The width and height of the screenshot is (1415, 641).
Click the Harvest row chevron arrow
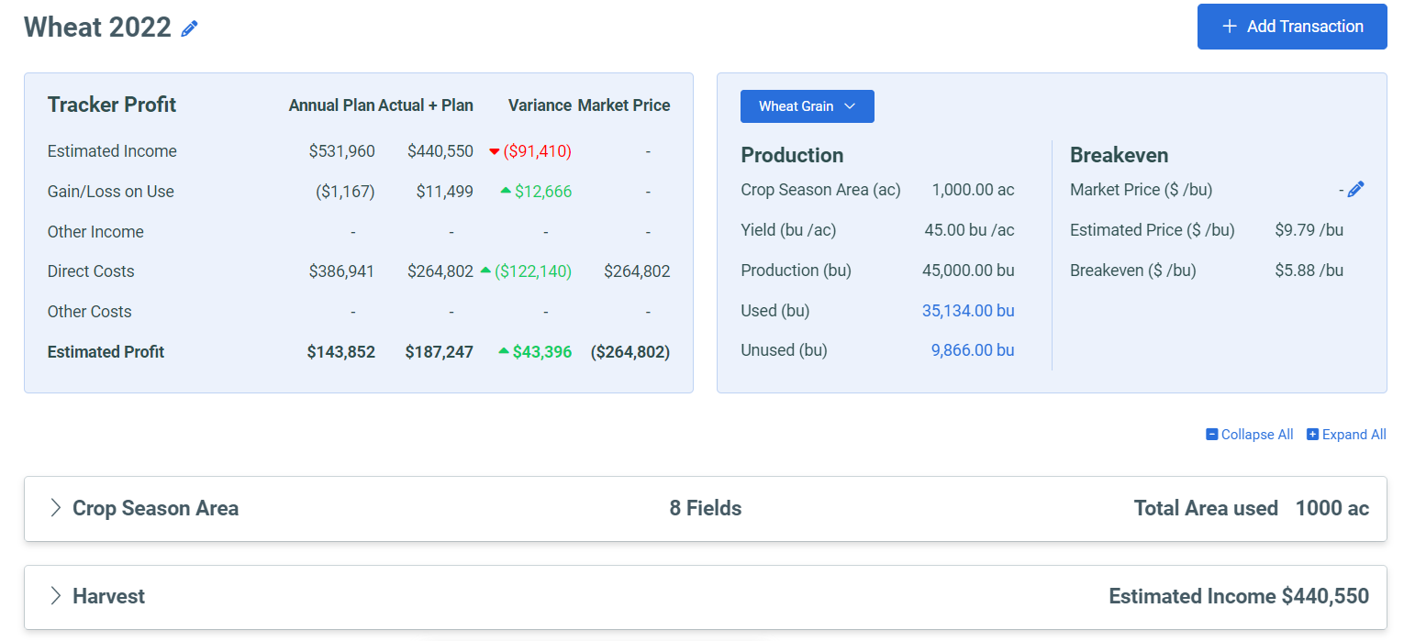point(55,596)
